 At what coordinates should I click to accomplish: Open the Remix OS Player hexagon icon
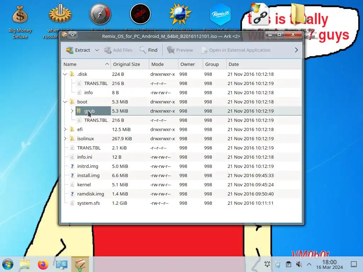pyautogui.click(x=220, y=14)
